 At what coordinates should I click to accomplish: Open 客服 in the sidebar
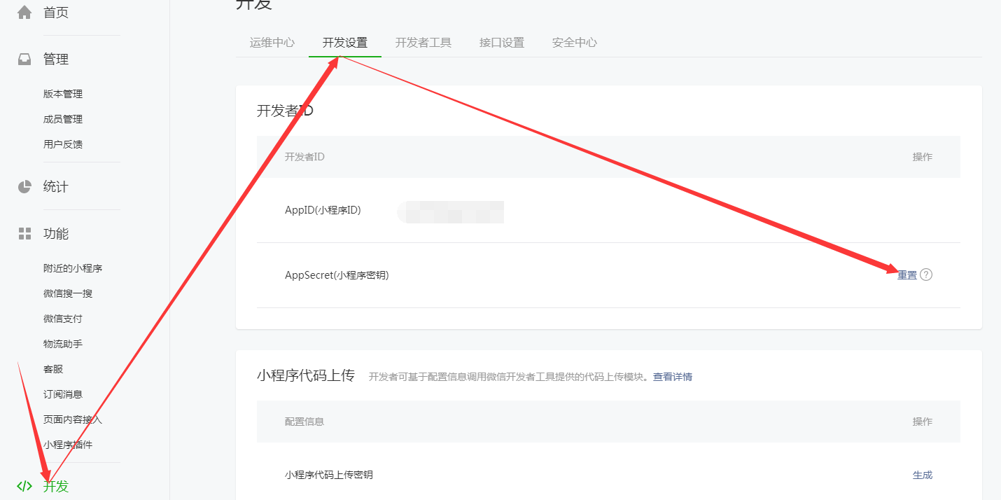pos(53,369)
